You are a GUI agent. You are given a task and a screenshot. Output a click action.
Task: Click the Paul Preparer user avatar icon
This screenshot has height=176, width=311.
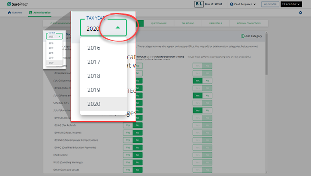[x=231, y=4]
